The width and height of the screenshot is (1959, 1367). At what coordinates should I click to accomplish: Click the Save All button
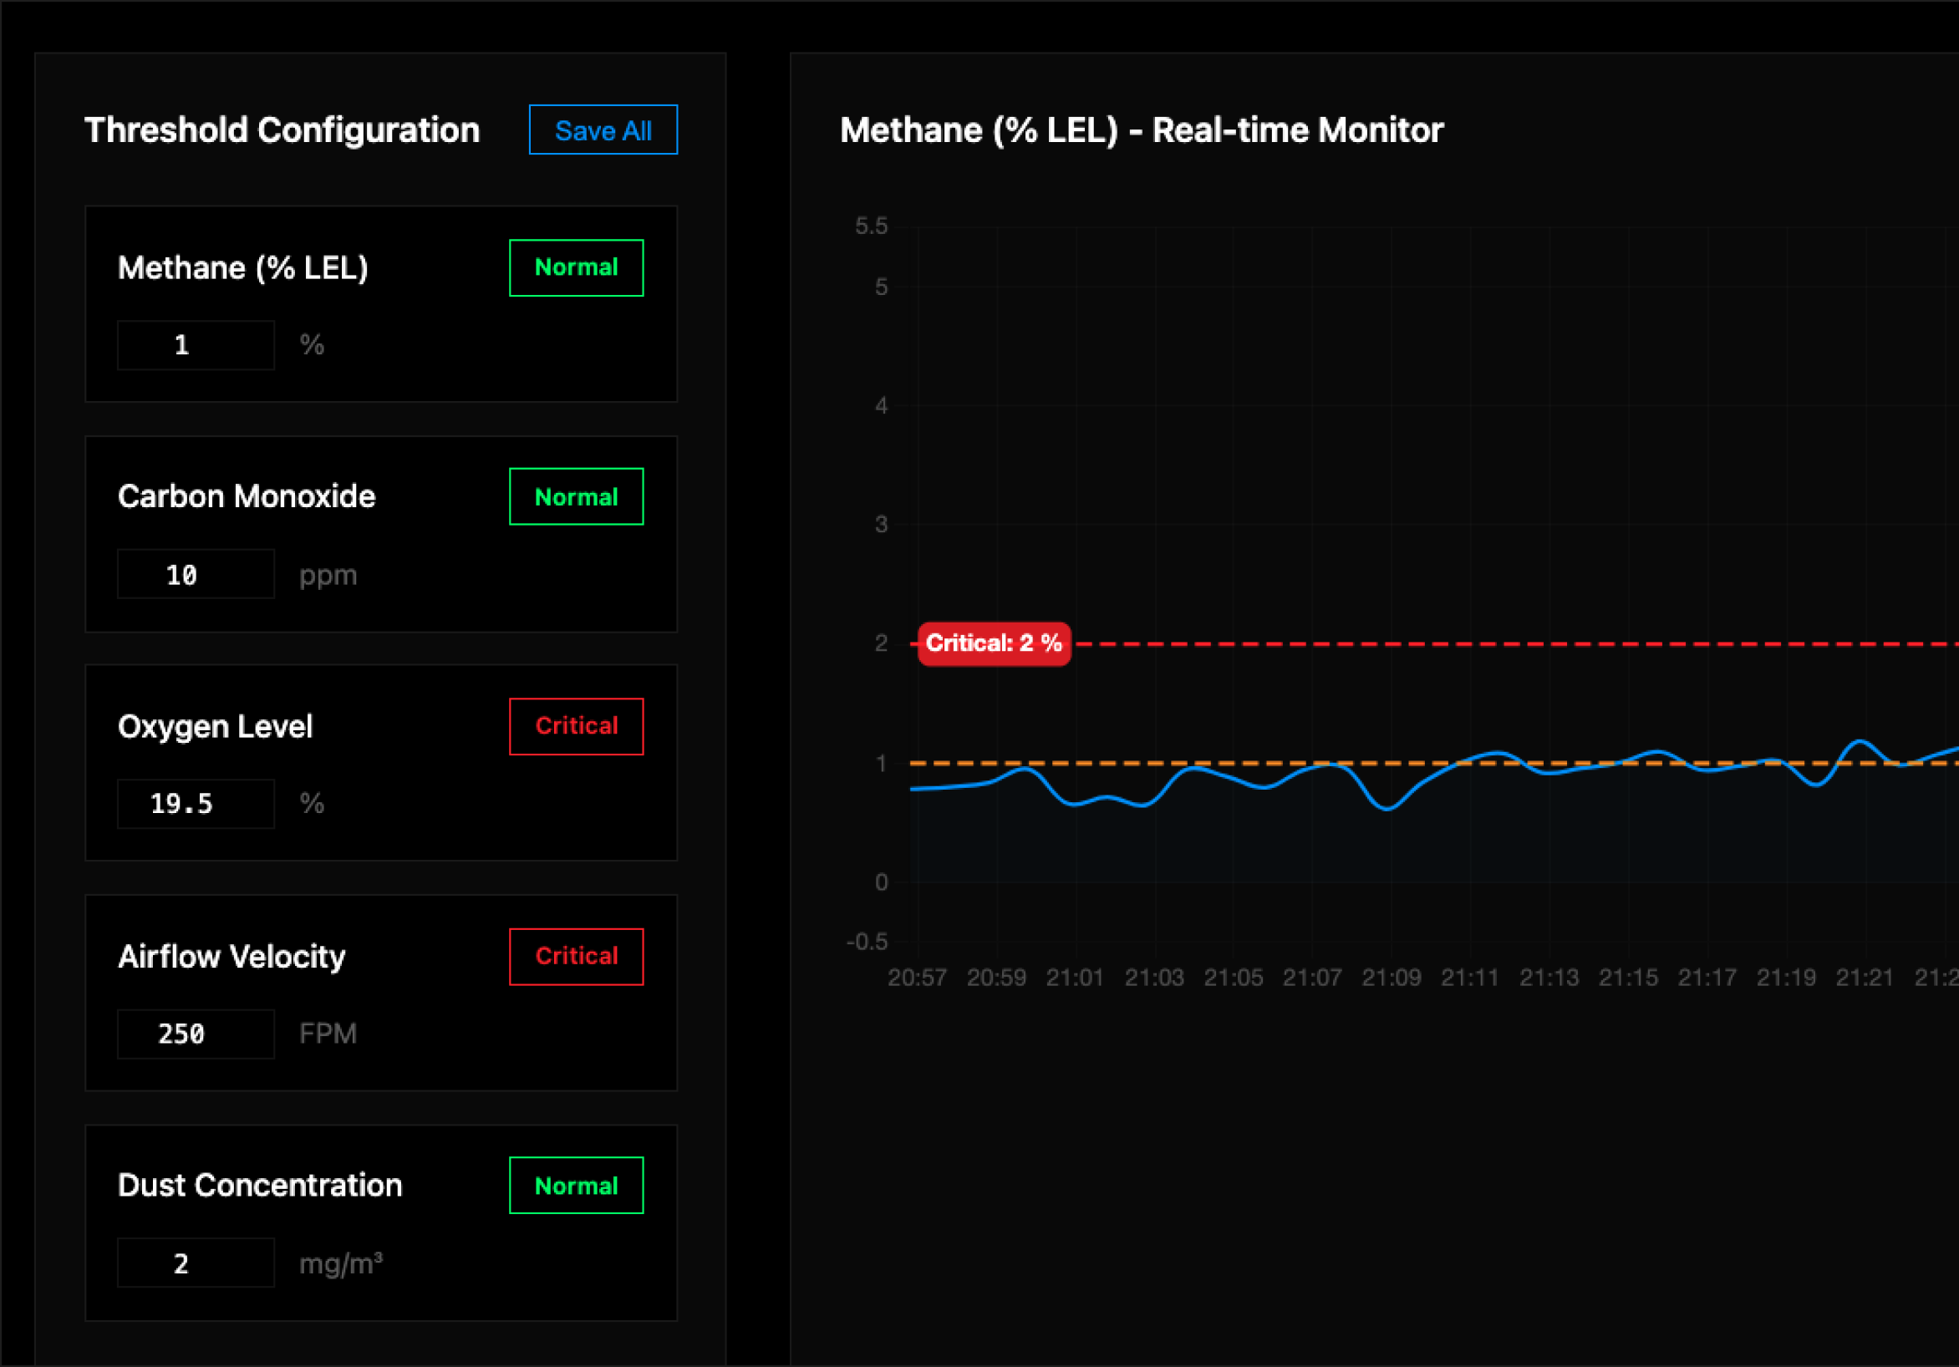click(603, 130)
